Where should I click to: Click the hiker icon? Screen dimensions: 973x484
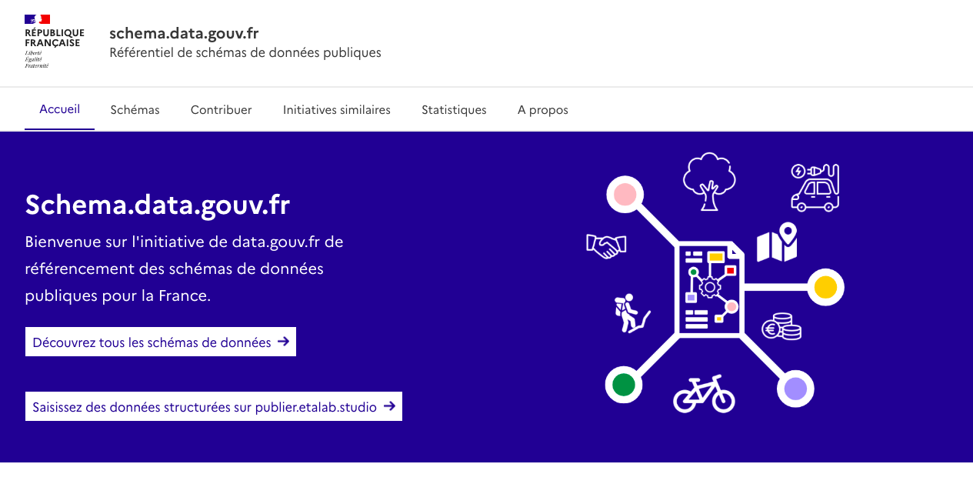(630, 314)
